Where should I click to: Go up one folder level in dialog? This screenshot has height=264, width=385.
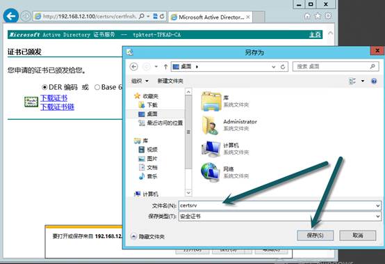pyautogui.click(x=165, y=67)
